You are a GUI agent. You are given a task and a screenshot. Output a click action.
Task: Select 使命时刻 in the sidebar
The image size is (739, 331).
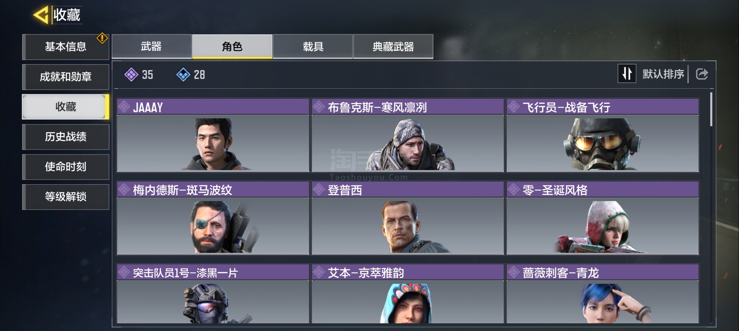66,167
